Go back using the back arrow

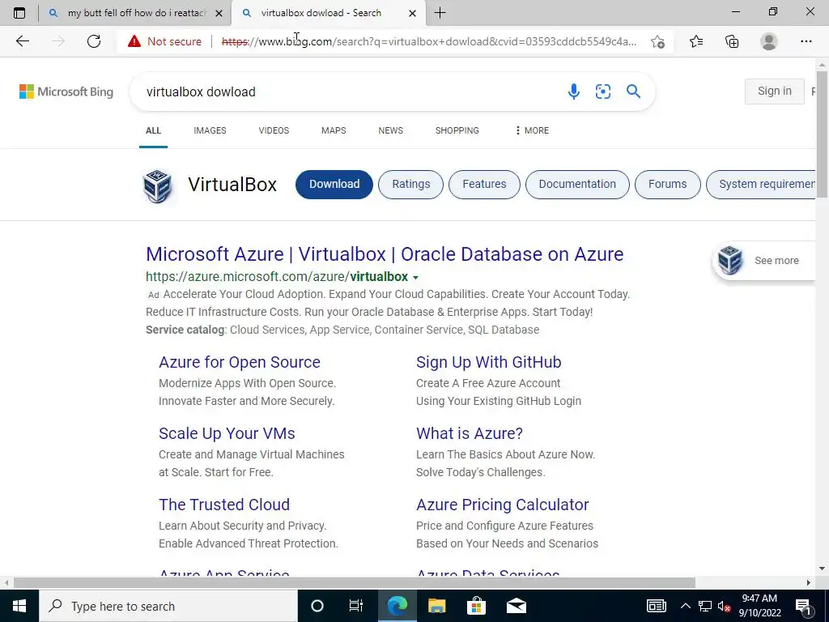point(22,41)
